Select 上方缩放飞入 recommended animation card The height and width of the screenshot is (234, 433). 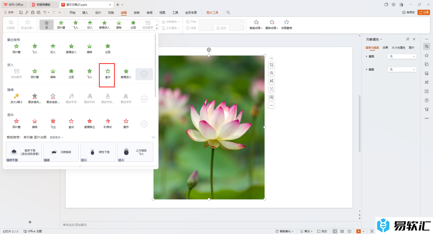pyautogui.click(x=135, y=152)
